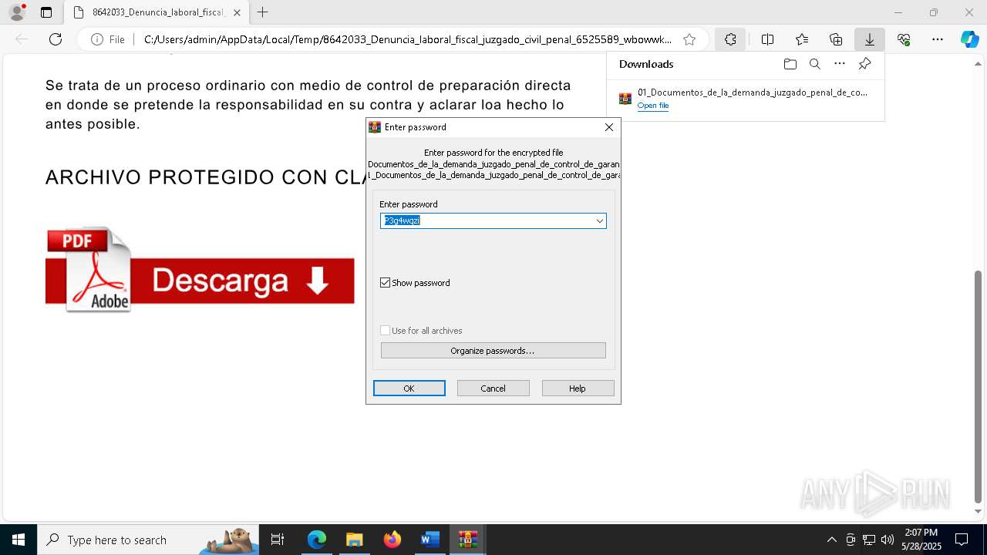This screenshot has height=555, width=987.
Task: Open Task View on the taskbar
Action: [278, 540]
